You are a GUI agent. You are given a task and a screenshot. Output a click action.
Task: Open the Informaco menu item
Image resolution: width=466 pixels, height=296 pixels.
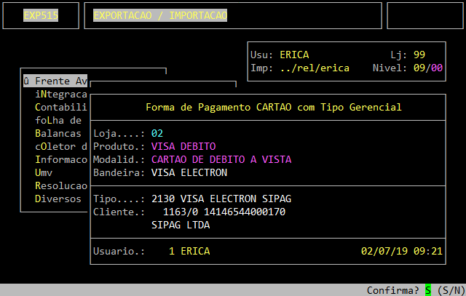(60, 159)
